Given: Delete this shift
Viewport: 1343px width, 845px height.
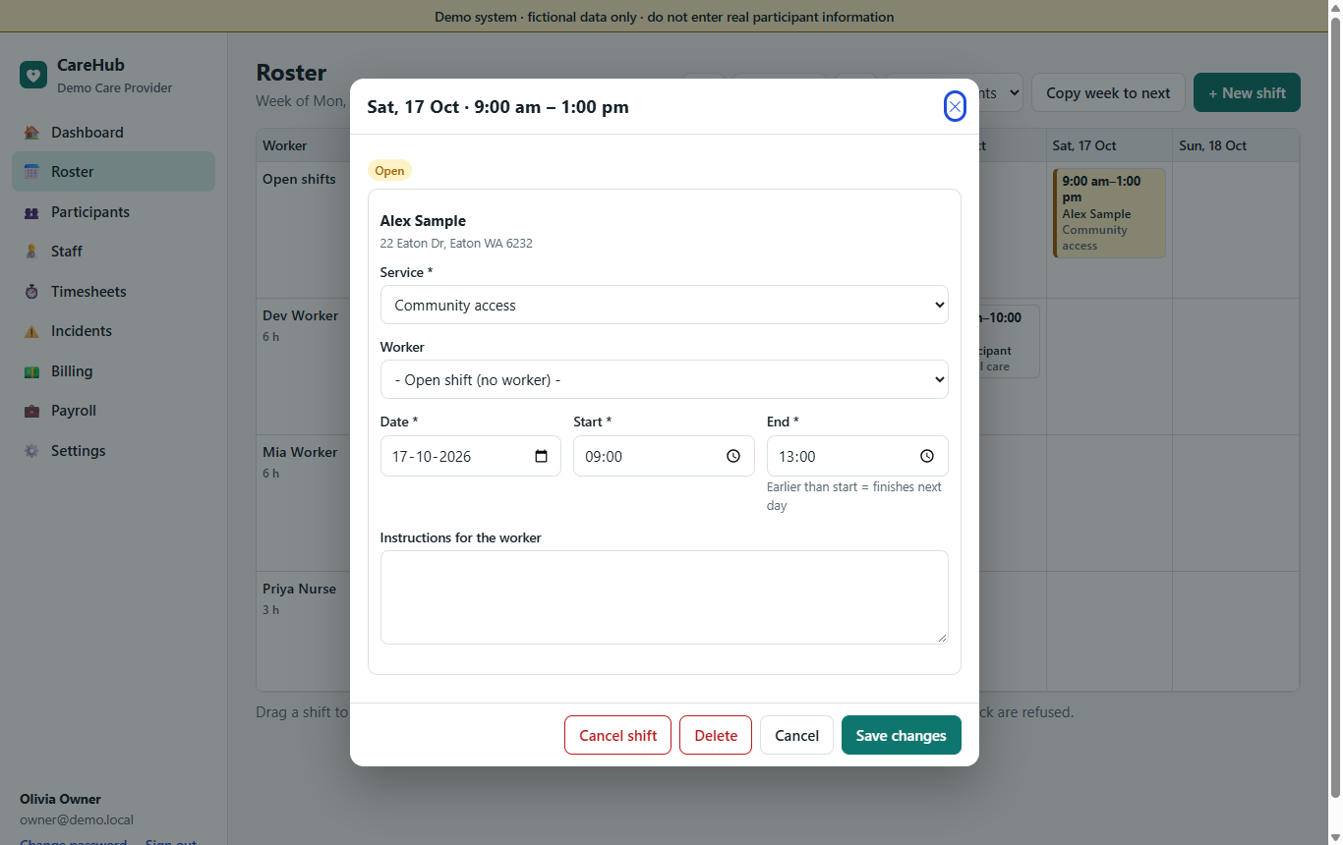Looking at the screenshot, I should pyautogui.click(x=716, y=735).
